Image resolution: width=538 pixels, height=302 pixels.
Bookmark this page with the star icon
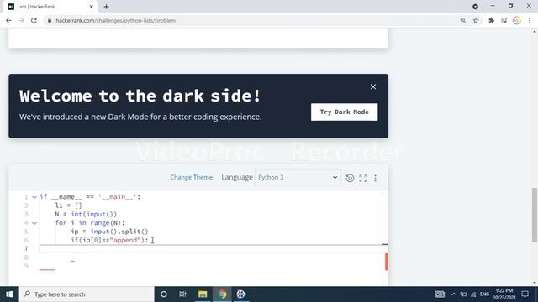(x=476, y=20)
